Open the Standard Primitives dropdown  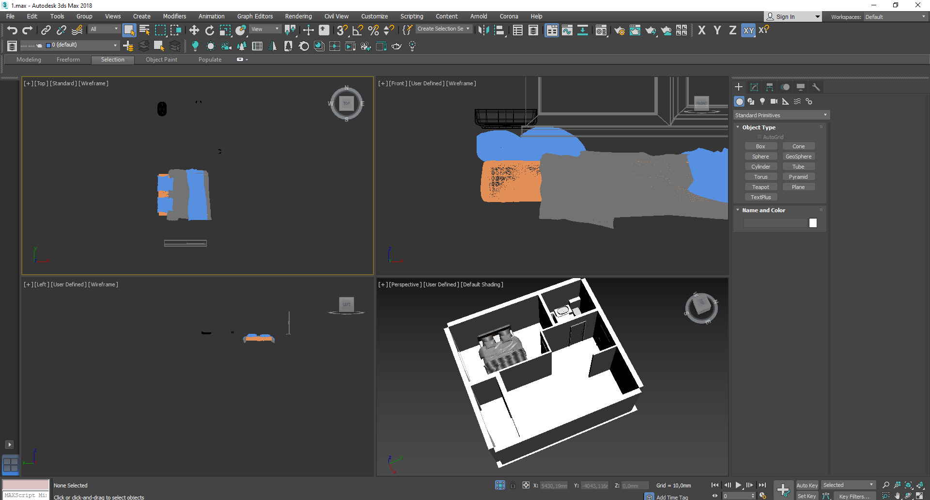(781, 115)
